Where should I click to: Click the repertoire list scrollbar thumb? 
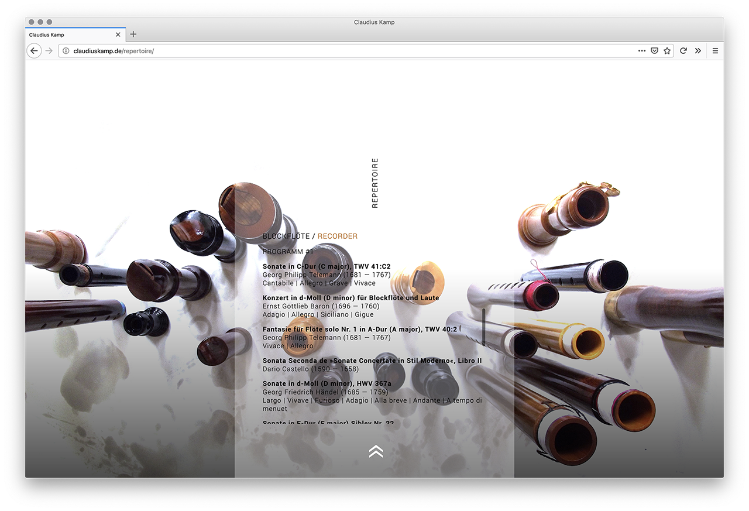484,327
